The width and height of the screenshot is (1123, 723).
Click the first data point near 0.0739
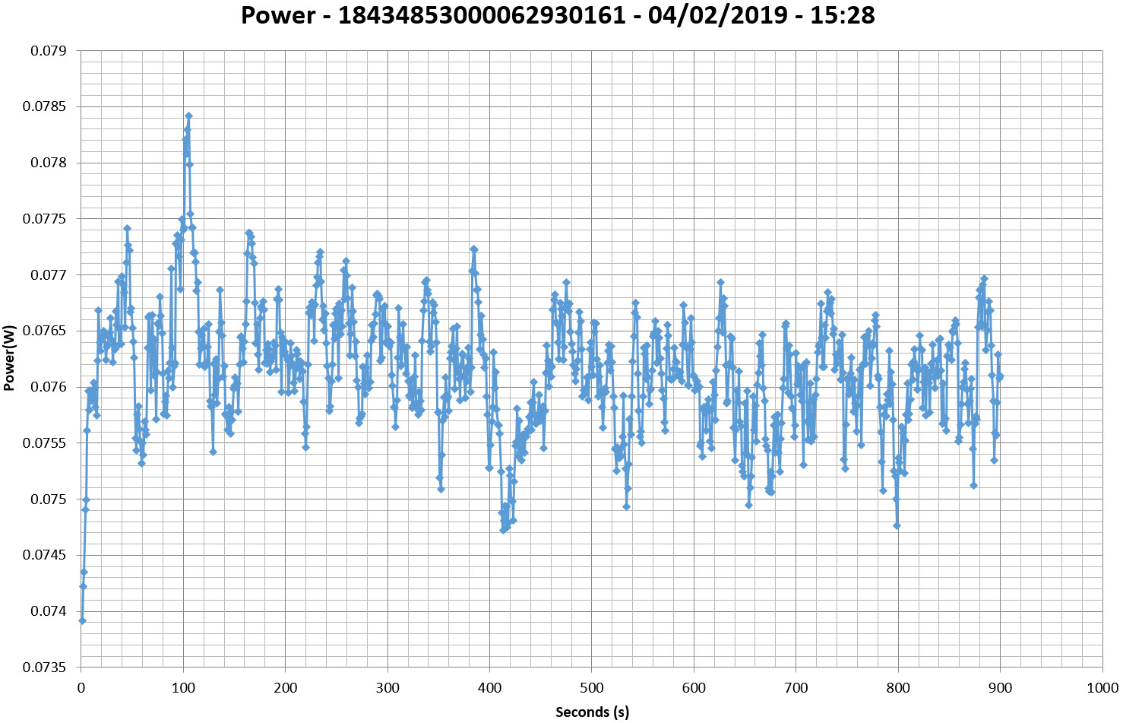point(82,620)
